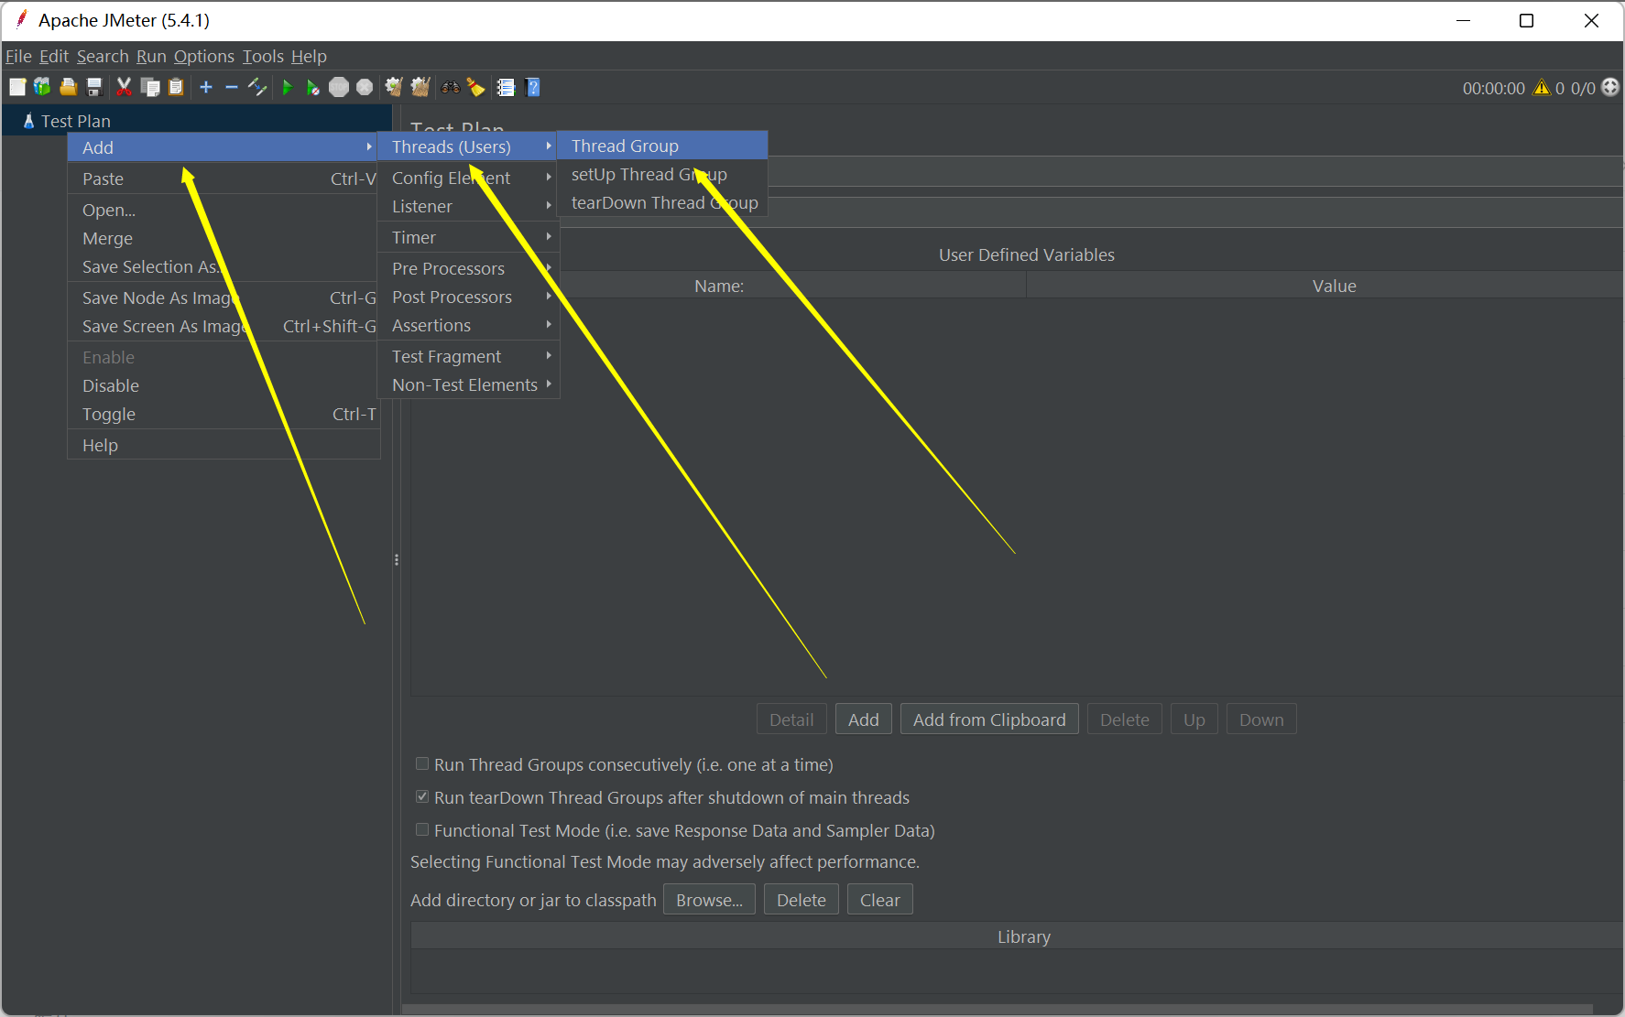Click Add variable button

[863, 719]
